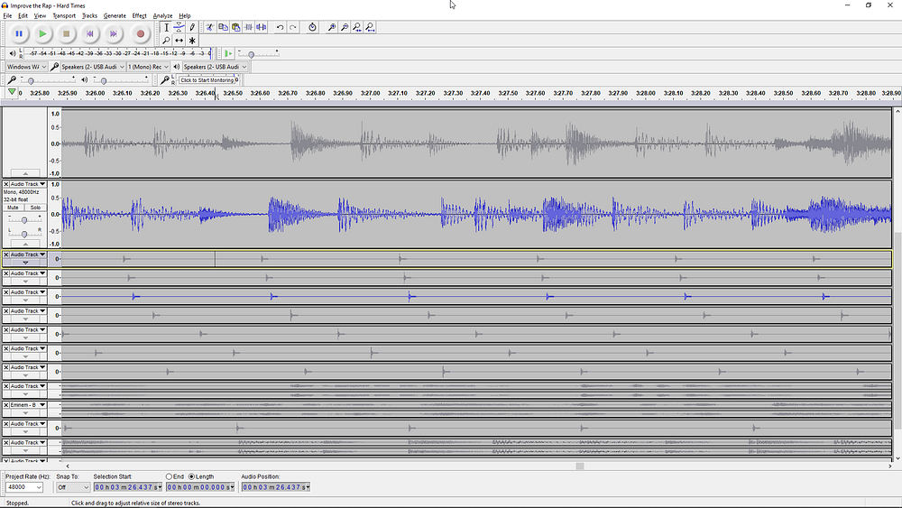Click the Fit Project zoom icon
The height and width of the screenshot is (508, 902).
tap(370, 27)
